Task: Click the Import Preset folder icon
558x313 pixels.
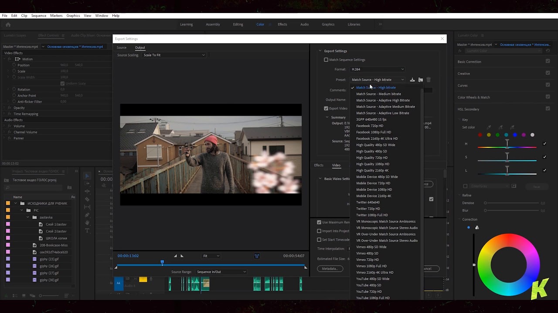Action: coord(421,80)
